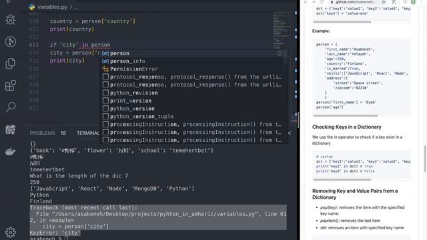
Task: Click the problems count badge 19
Action: pyautogui.click(x=63, y=133)
